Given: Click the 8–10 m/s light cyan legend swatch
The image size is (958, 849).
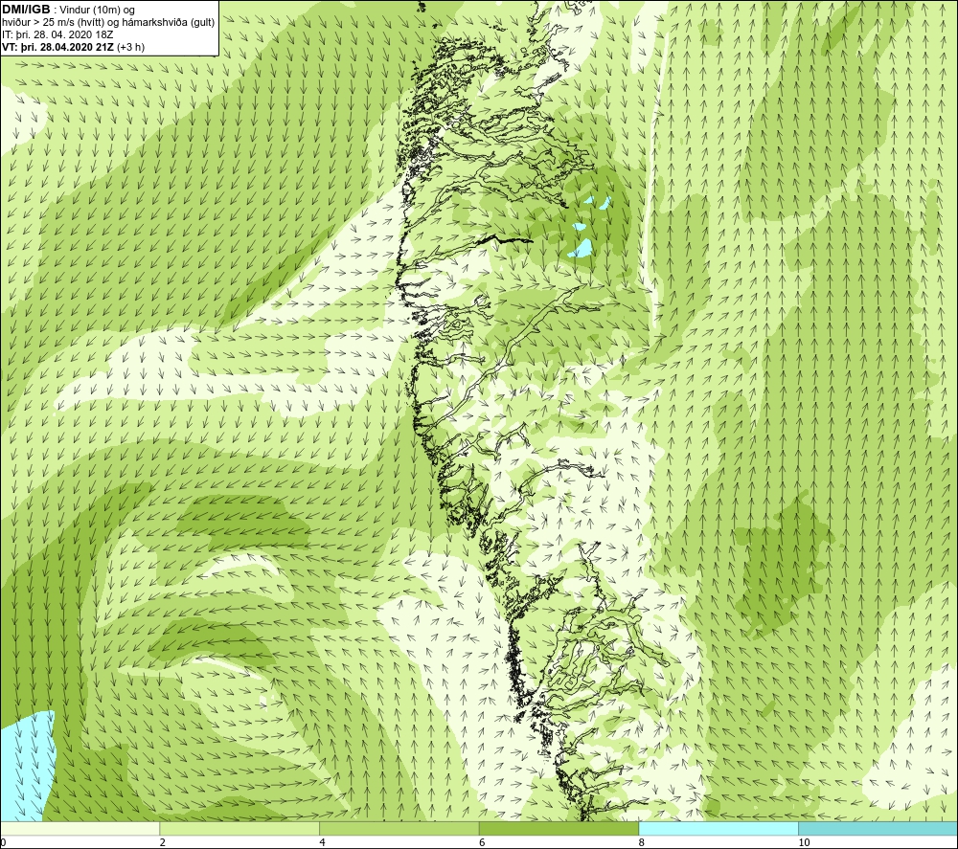Looking at the screenshot, I should click(x=718, y=828).
